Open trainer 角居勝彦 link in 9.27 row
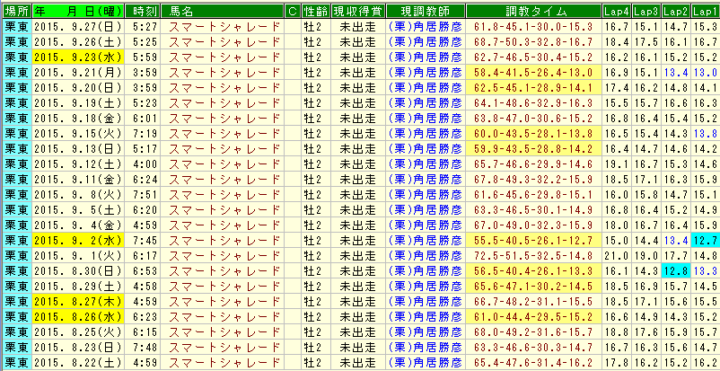The image size is (720, 371). (x=424, y=26)
